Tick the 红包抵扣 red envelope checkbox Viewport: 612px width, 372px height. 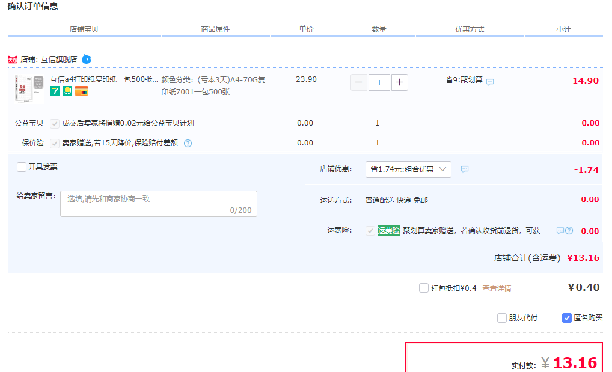[x=424, y=288]
